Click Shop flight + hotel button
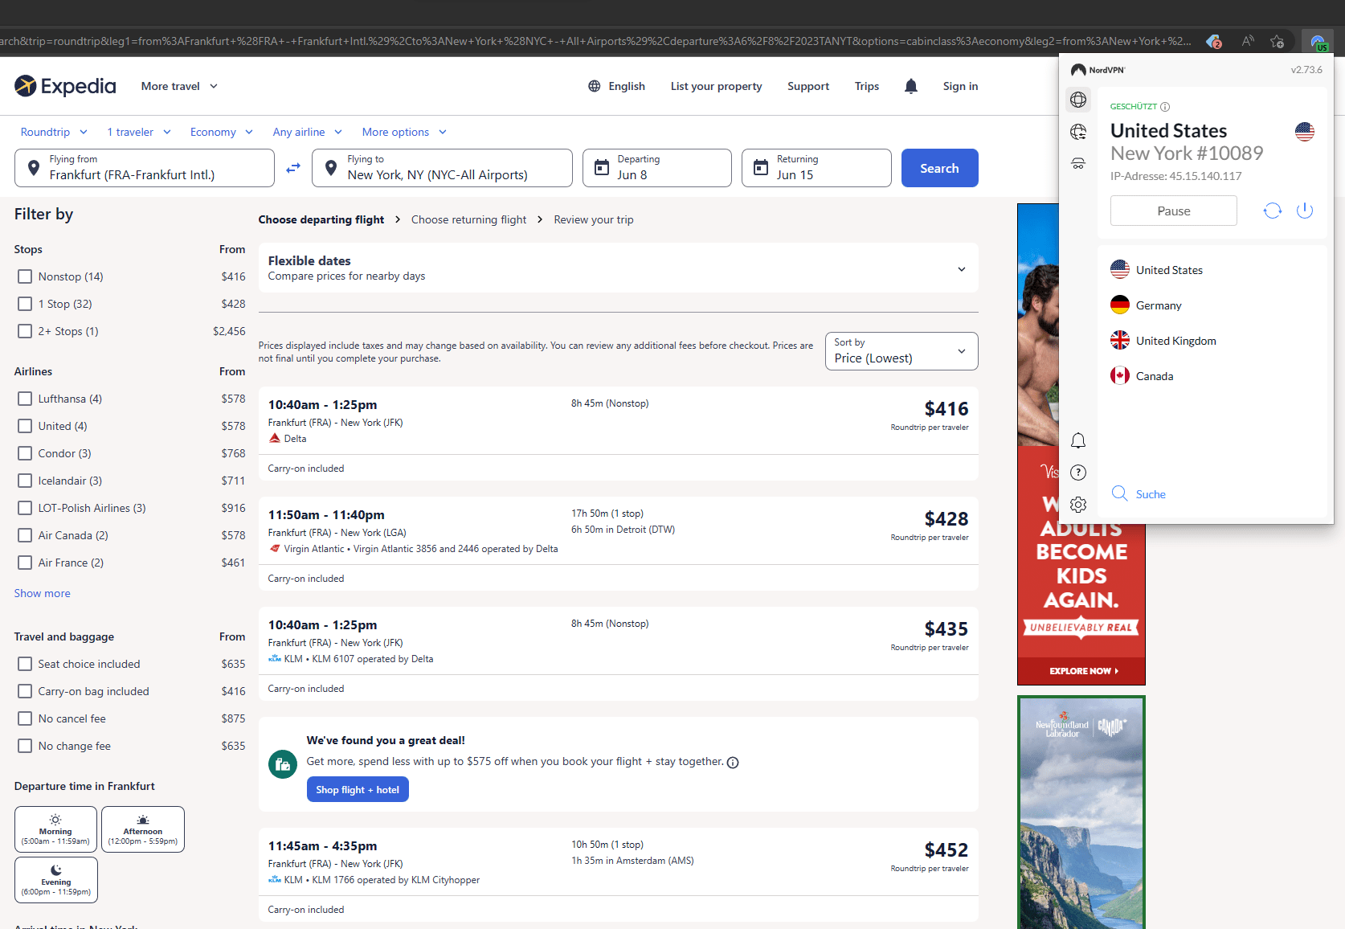This screenshot has height=929, width=1345. tap(358, 789)
